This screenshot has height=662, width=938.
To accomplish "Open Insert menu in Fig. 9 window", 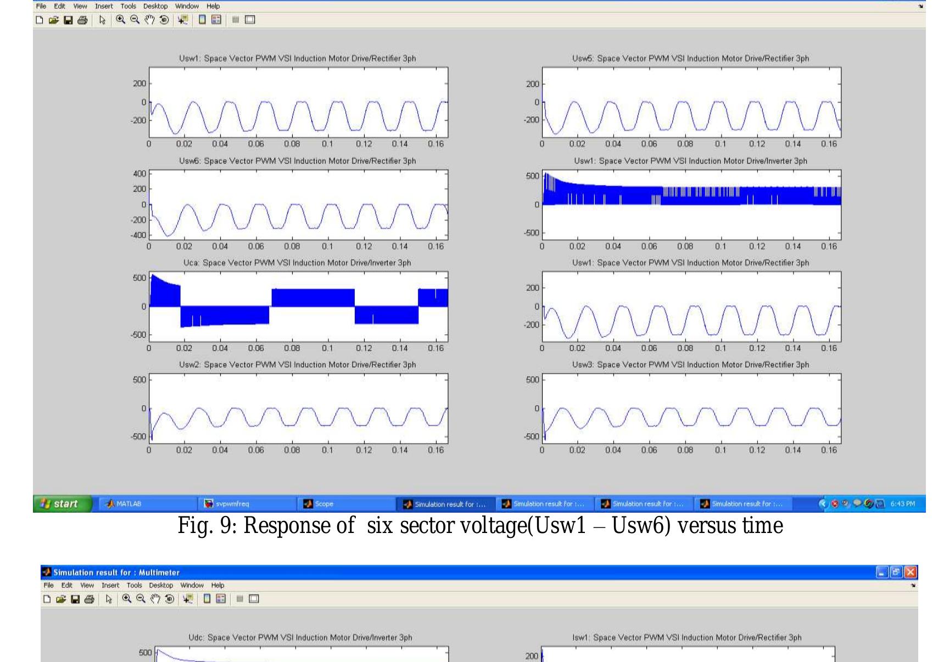I will 104,7.
